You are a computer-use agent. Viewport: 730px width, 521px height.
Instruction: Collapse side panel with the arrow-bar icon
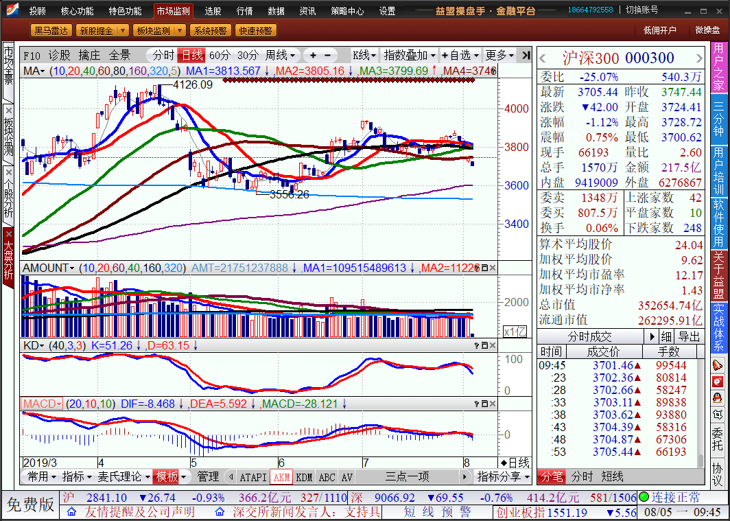(526, 56)
